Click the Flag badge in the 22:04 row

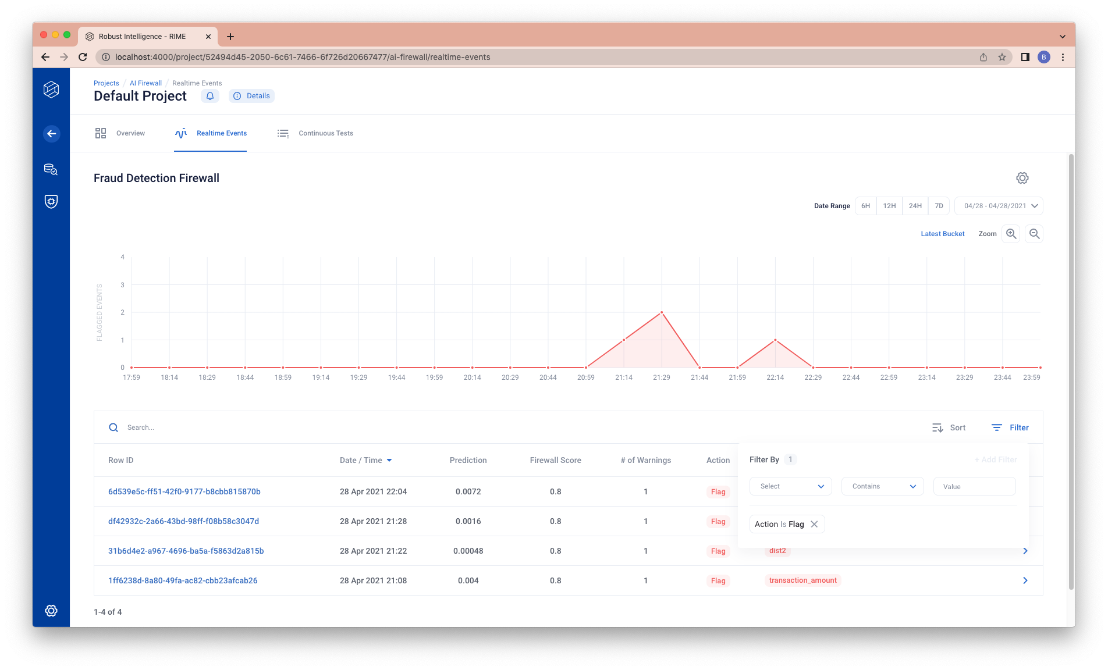(x=718, y=491)
